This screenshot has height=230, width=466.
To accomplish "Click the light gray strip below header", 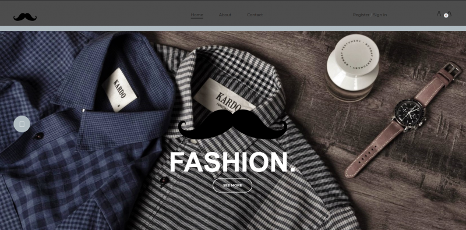I will click(233, 29).
